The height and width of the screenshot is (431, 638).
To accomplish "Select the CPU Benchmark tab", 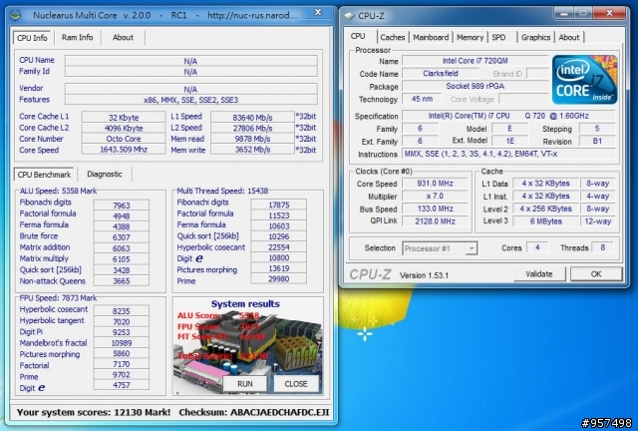I will [x=44, y=175].
